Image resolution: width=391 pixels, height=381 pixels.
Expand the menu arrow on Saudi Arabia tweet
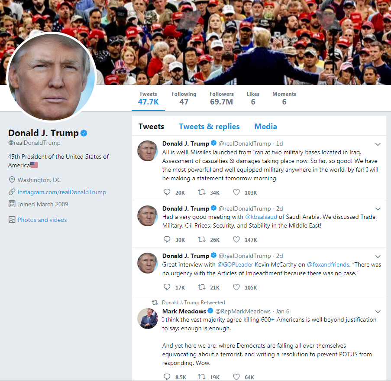(378, 209)
